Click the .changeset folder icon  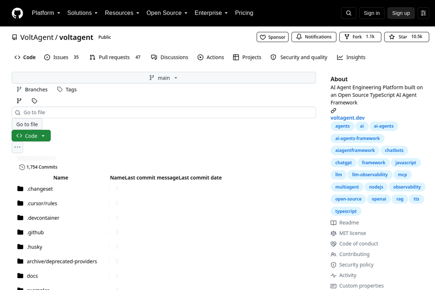click(20, 189)
